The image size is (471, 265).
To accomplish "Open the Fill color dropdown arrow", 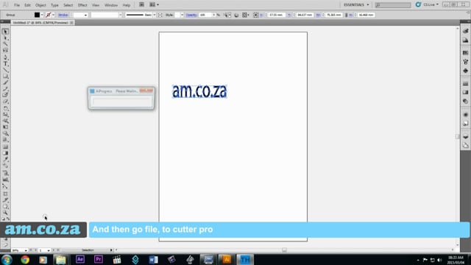I will [x=42, y=15].
